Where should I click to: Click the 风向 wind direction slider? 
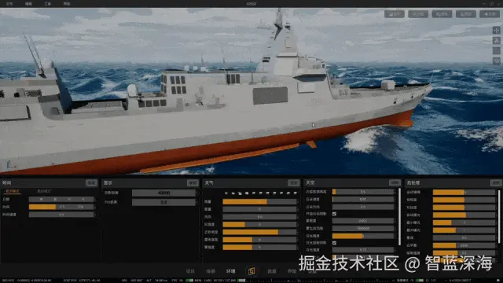click(259, 217)
